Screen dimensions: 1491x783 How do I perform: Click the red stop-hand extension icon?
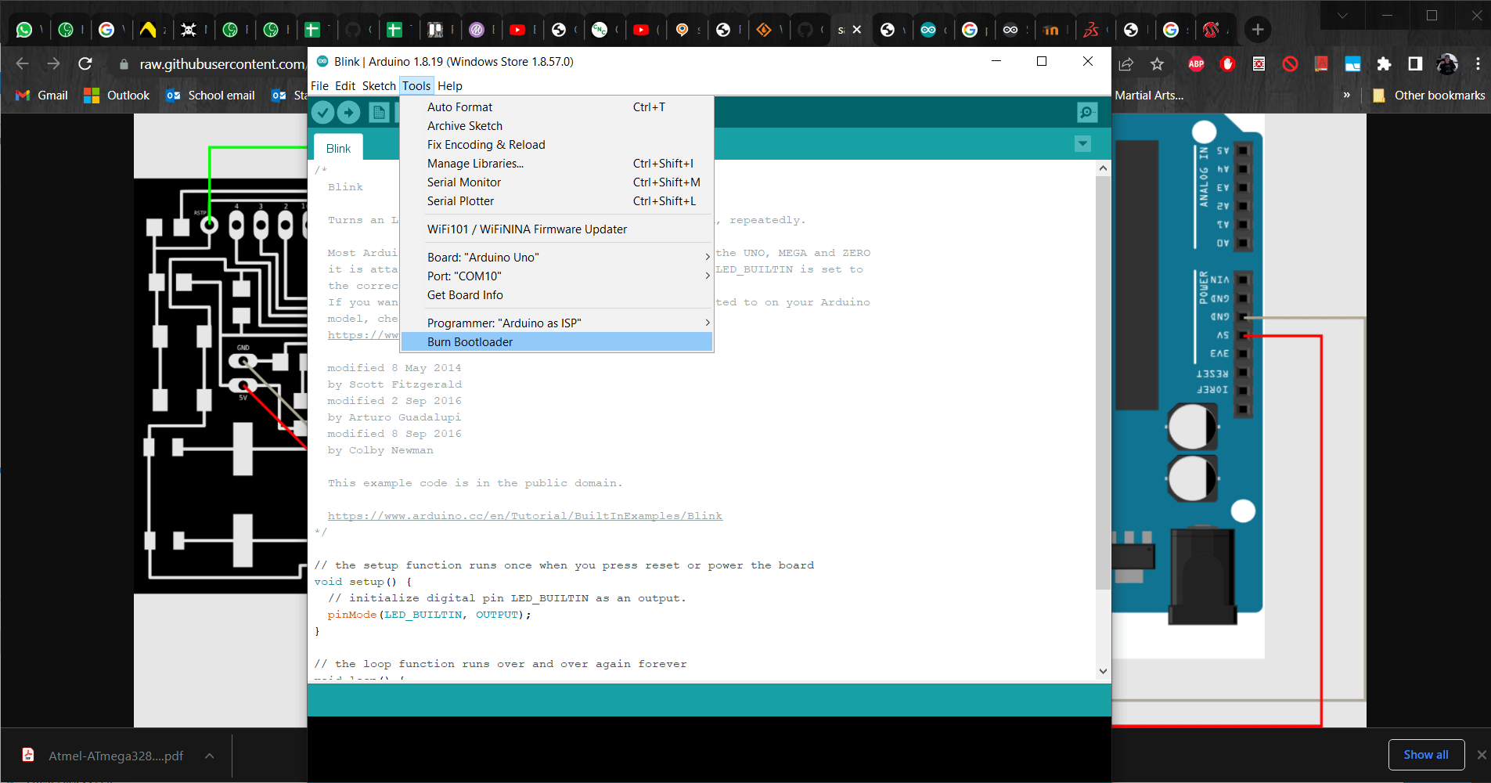(1227, 64)
